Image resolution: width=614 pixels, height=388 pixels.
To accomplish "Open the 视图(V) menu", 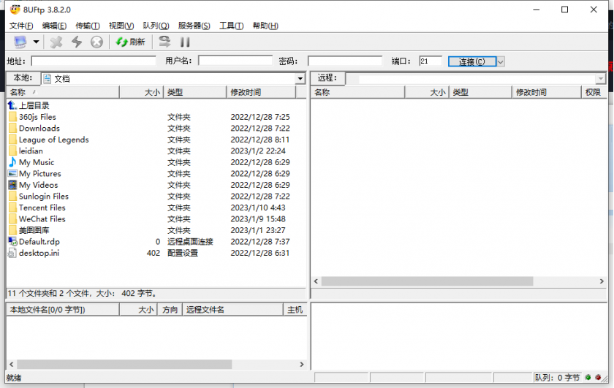I will pos(121,26).
